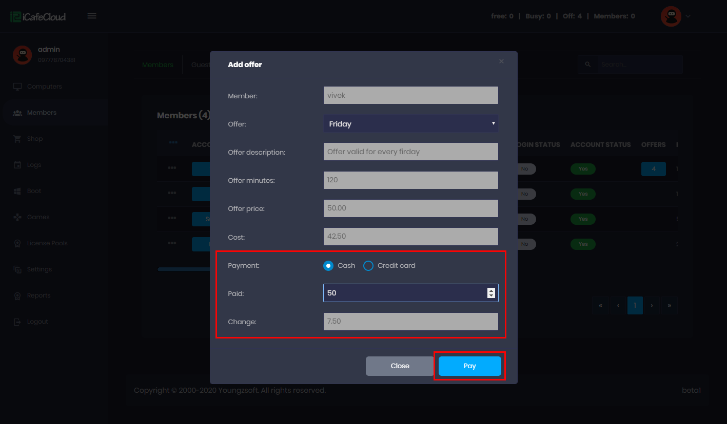Open the Shop cart icon in sidebar

(17, 139)
